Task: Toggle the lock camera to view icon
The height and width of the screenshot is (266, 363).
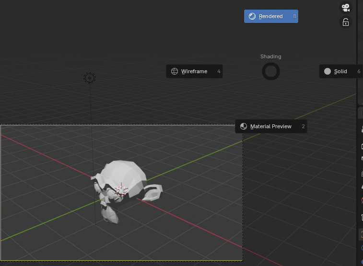Action: point(346,22)
